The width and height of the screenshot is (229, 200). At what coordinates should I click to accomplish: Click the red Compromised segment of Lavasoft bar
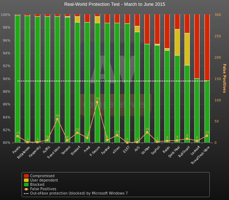click(x=197, y=46)
